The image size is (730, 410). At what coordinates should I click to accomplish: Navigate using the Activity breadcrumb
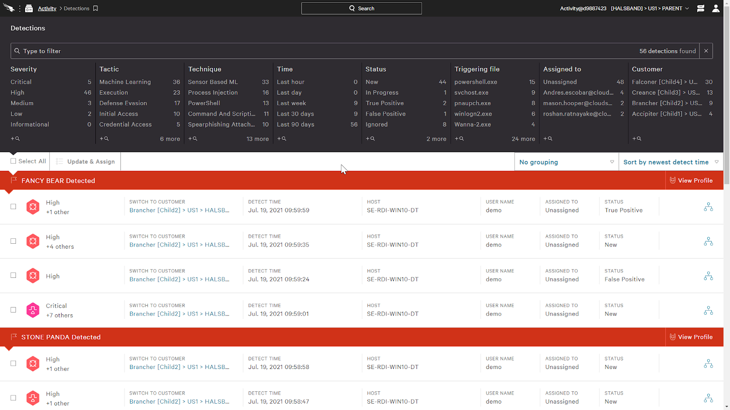pyautogui.click(x=47, y=8)
